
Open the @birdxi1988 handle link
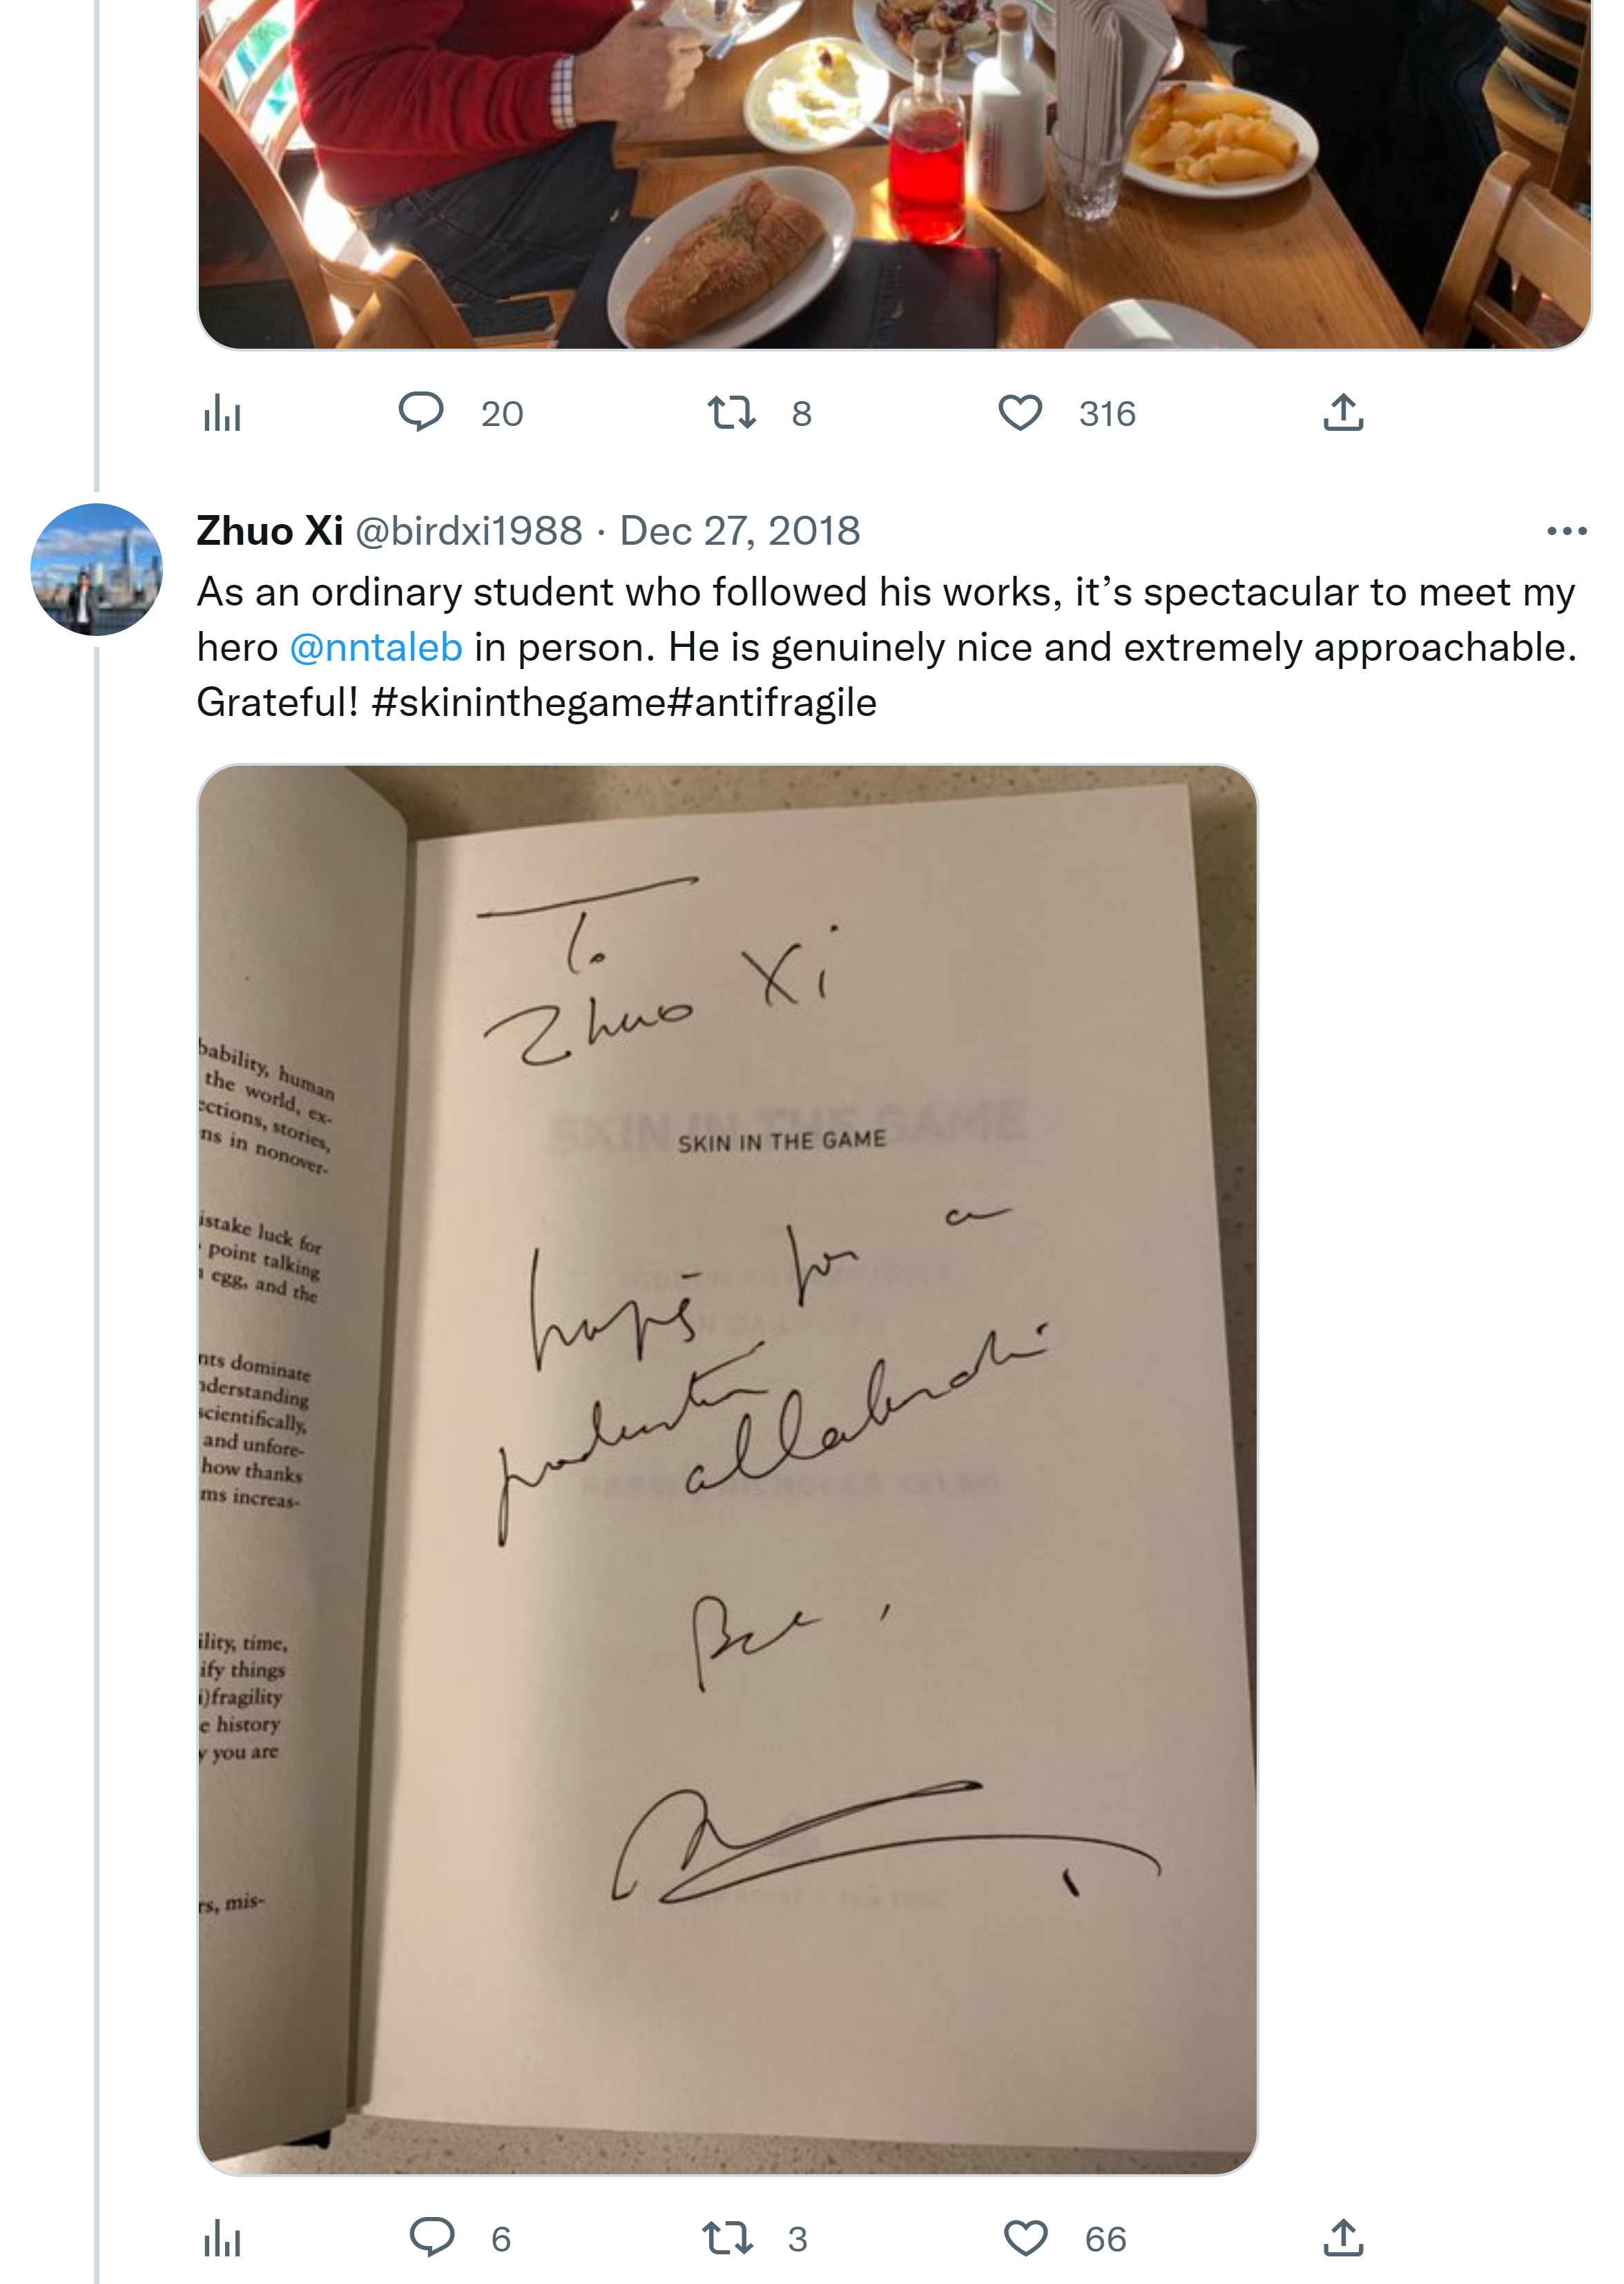[469, 531]
